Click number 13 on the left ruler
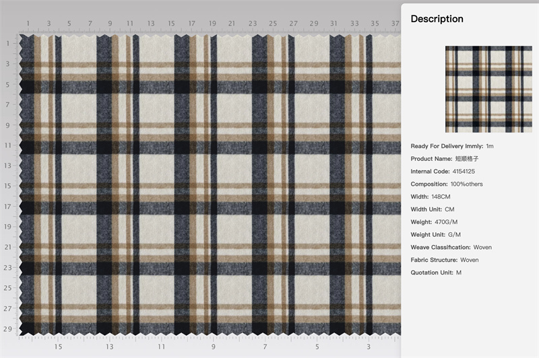Screen dimensions: 539x358 pyautogui.click(x=7, y=166)
